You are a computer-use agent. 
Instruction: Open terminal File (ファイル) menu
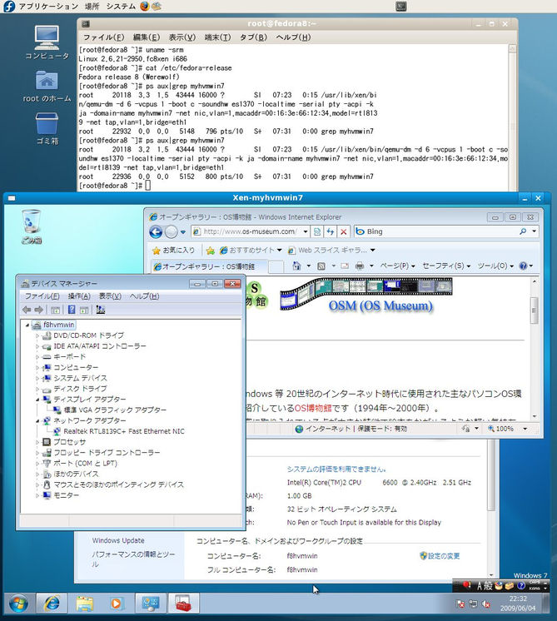click(104, 37)
